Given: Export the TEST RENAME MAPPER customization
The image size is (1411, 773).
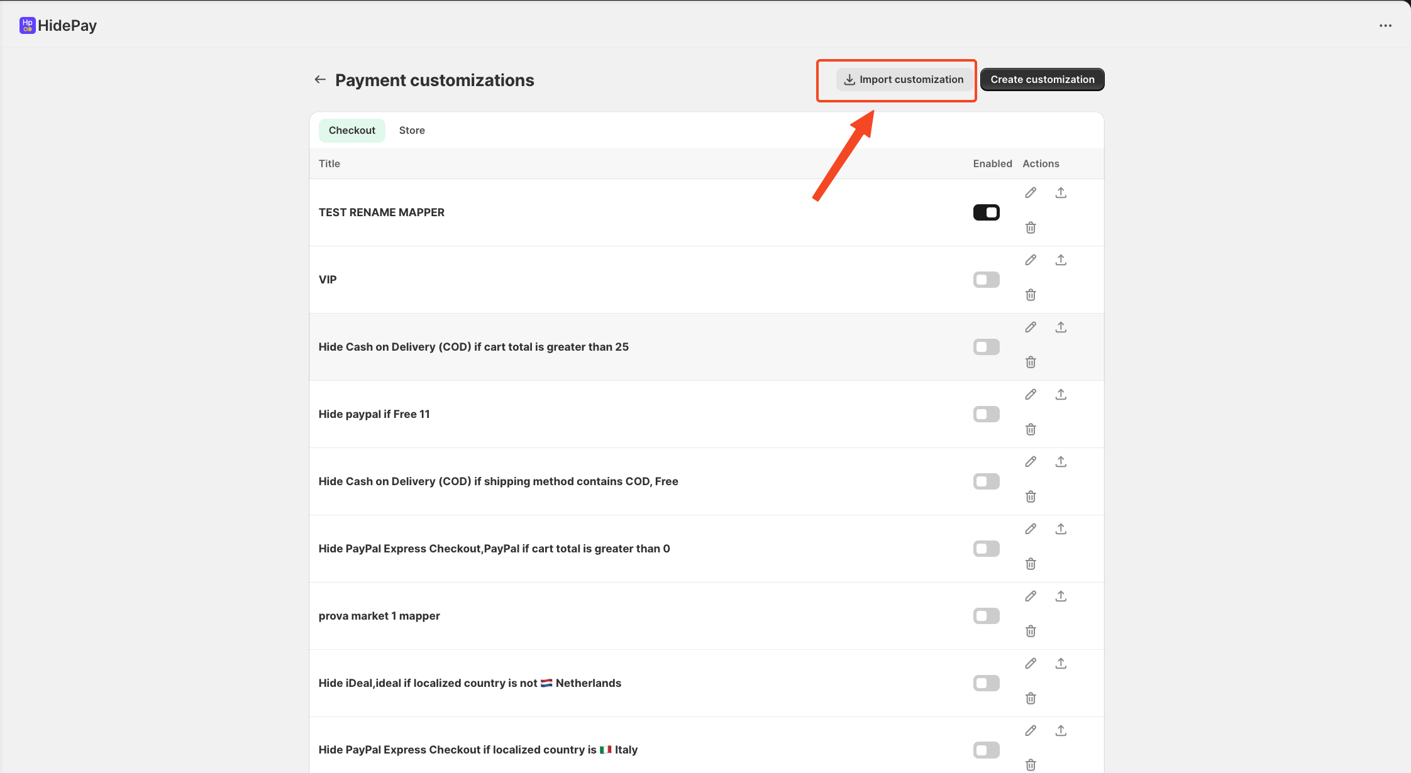Looking at the screenshot, I should tap(1061, 193).
